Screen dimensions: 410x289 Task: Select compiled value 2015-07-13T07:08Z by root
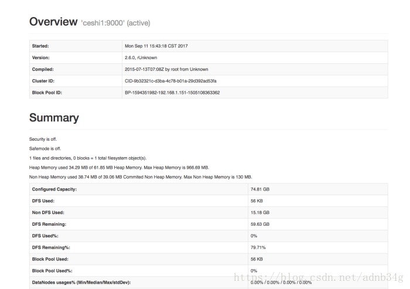coord(166,69)
